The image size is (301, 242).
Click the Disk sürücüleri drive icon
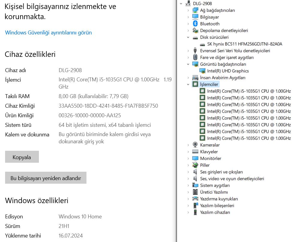point(195,37)
